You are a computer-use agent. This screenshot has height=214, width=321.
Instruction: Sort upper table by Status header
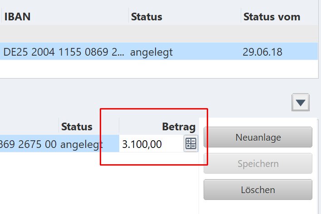(146, 17)
